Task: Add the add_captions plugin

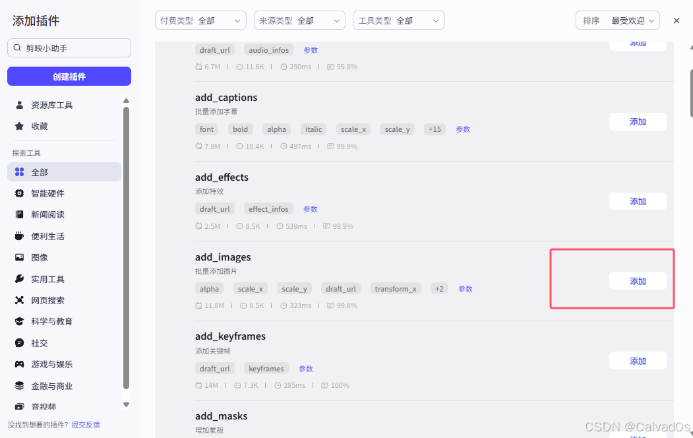Action: click(x=638, y=121)
